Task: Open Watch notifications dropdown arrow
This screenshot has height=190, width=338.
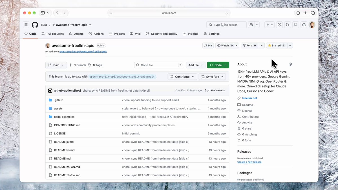Action: pos(237,45)
